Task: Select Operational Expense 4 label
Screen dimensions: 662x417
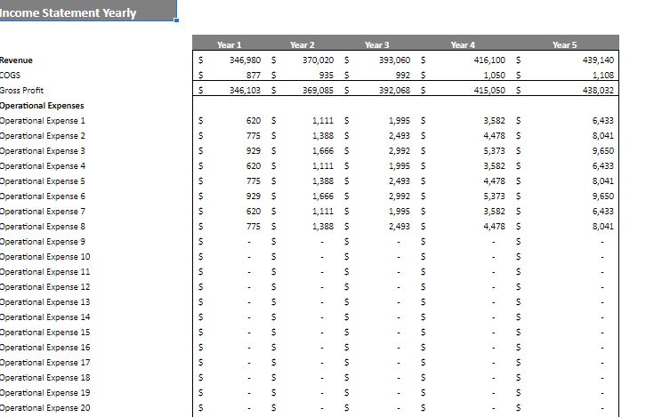Action: point(42,166)
